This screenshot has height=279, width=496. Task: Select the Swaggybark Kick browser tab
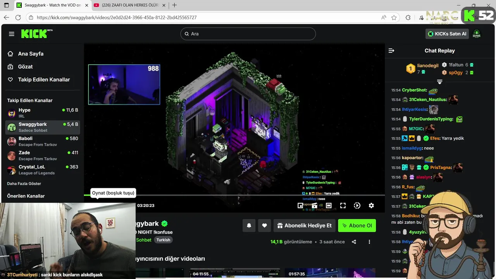52,5
